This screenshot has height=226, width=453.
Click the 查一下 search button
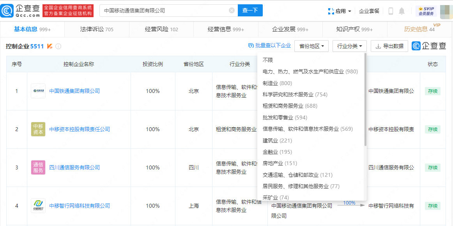(x=250, y=11)
